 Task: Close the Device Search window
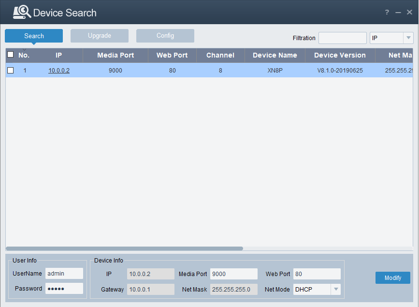[x=409, y=13]
